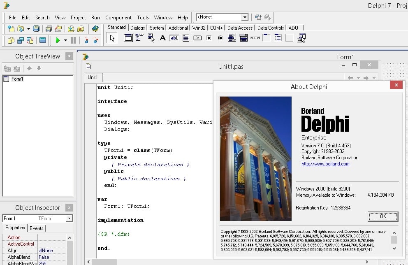This screenshot has width=408, height=265.
Task: Expand the desktop layout None combo box
Action: click(x=245, y=17)
